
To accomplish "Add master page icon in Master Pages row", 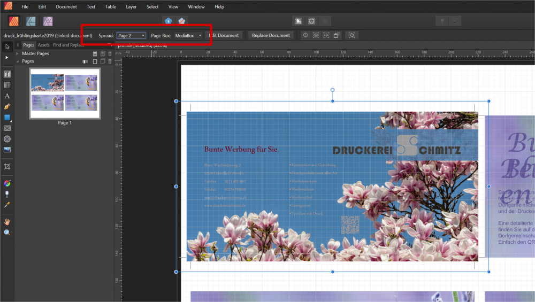I will click(95, 53).
